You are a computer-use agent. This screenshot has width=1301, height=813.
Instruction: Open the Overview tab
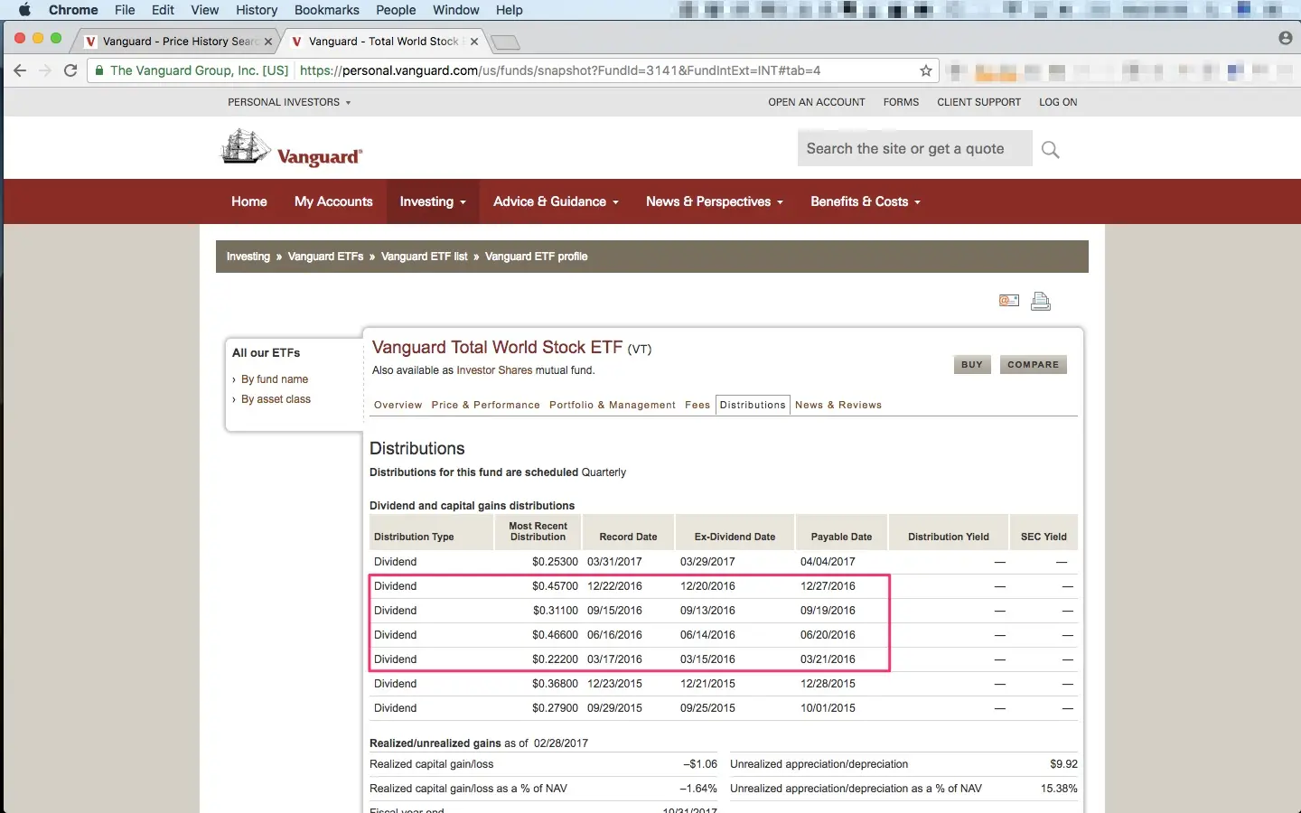coord(398,405)
